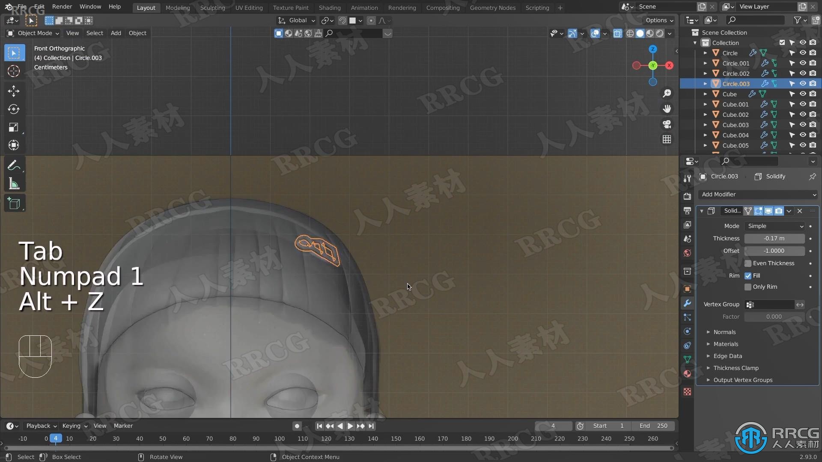The height and width of the screenshot is (462, 822).
Task: Click the Annotate tool icon
Action: [x=14, y=165]
